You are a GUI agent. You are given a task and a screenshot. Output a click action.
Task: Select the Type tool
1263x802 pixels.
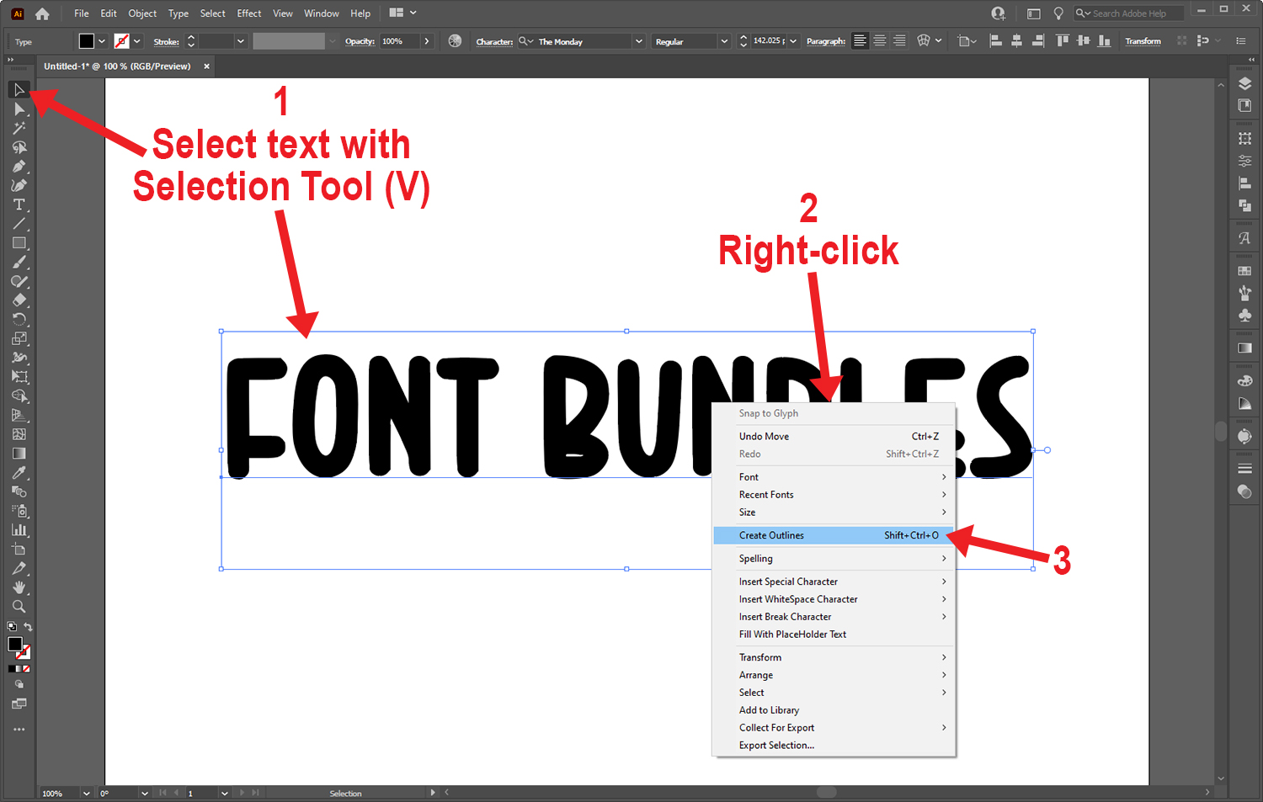19,205
